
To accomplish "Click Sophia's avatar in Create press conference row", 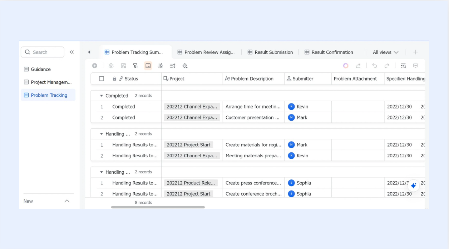I will [x=291, y=183].
